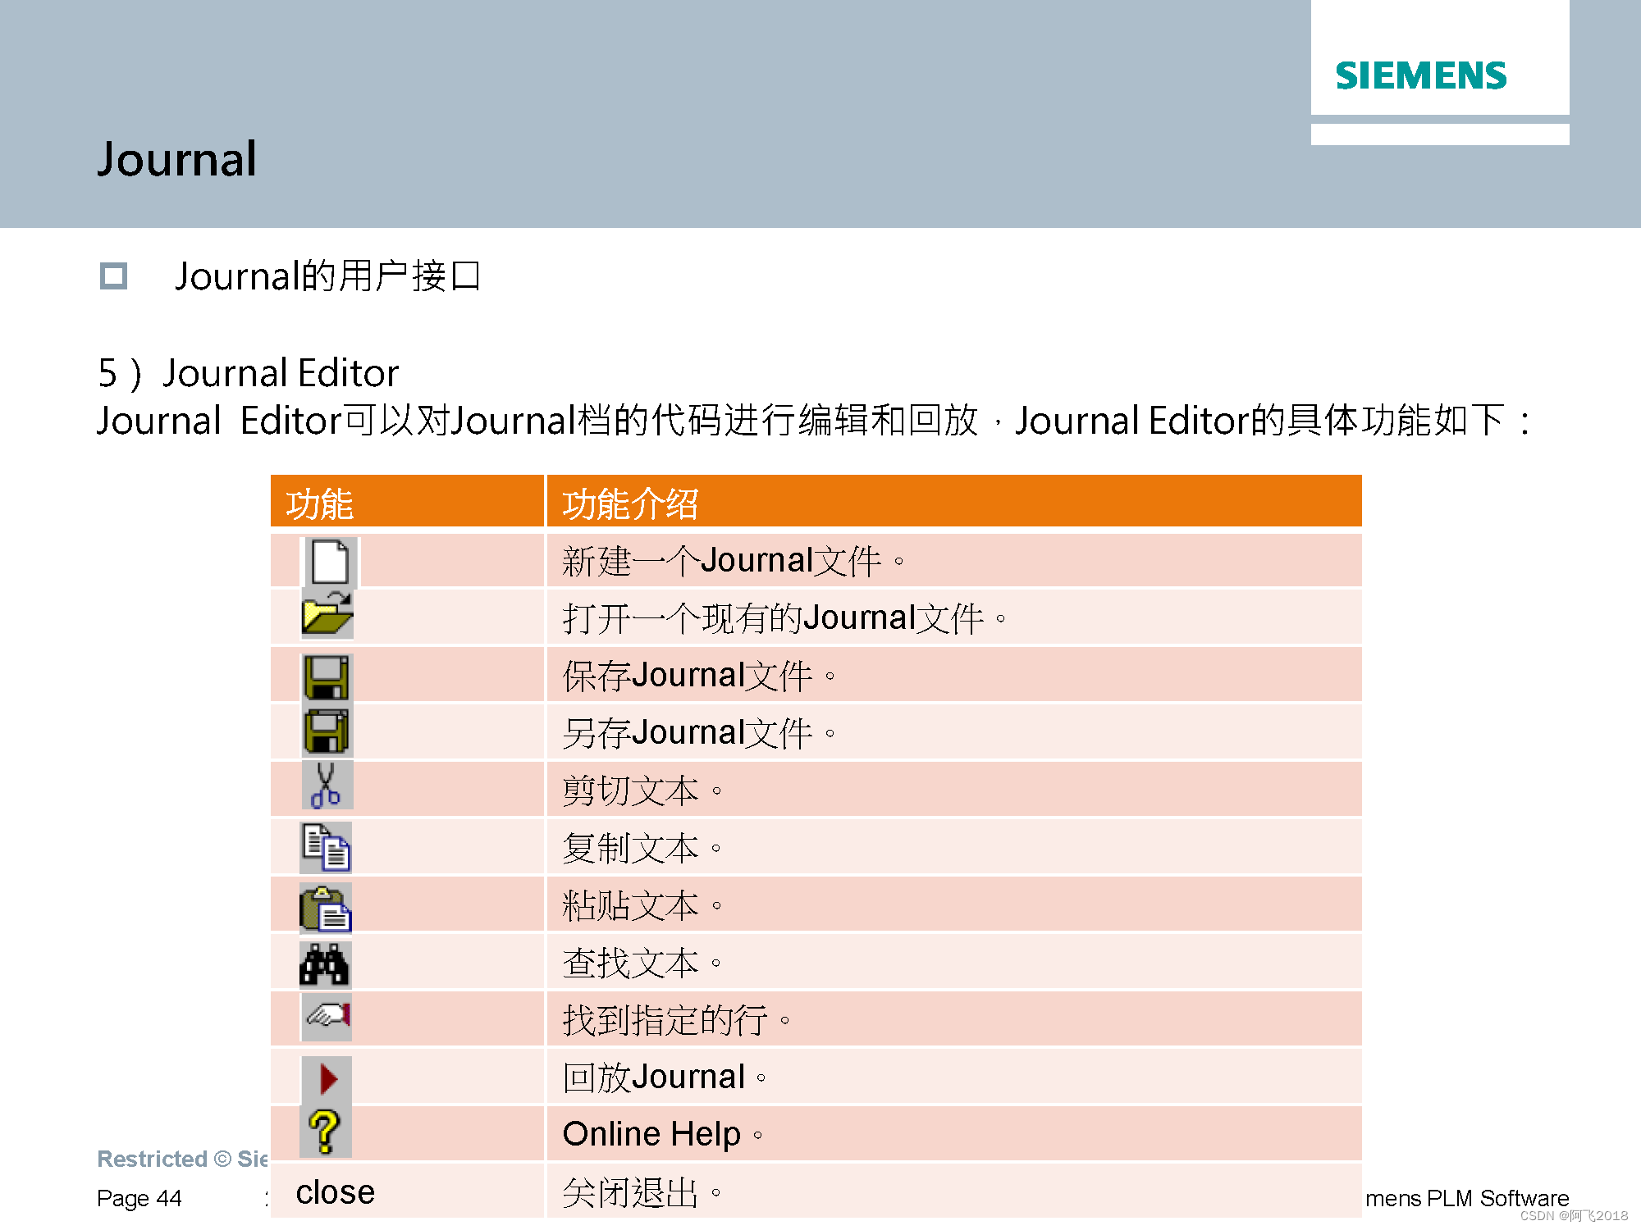The image size is (1641, 1230).
Task: Click the square bullet before Journal的用户接口
Action: [113, 276]
